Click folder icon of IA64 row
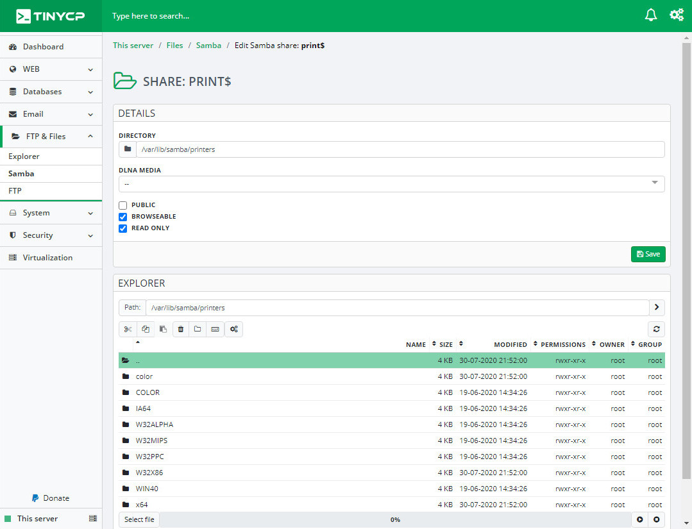Viewport: 692px width, 529px height. click(126, 408)
